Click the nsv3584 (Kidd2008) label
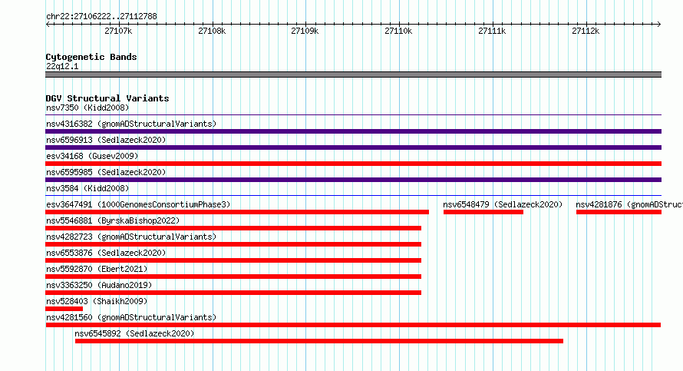 [87, 188]
